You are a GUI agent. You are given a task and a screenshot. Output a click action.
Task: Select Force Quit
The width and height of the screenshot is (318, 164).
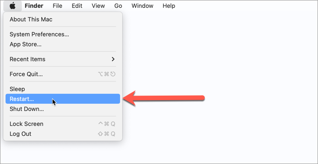pos(63,74)
